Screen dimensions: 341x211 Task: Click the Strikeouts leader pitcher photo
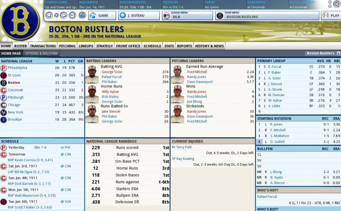177,113
